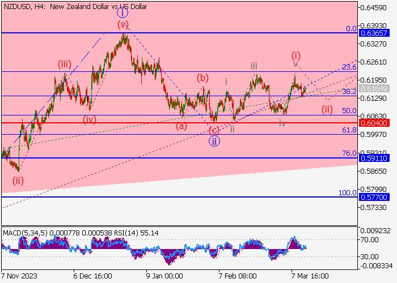Click the 7 Mar 16:00 date label
Viewport: 397px width, 283px height.
[x=310, y=276]
